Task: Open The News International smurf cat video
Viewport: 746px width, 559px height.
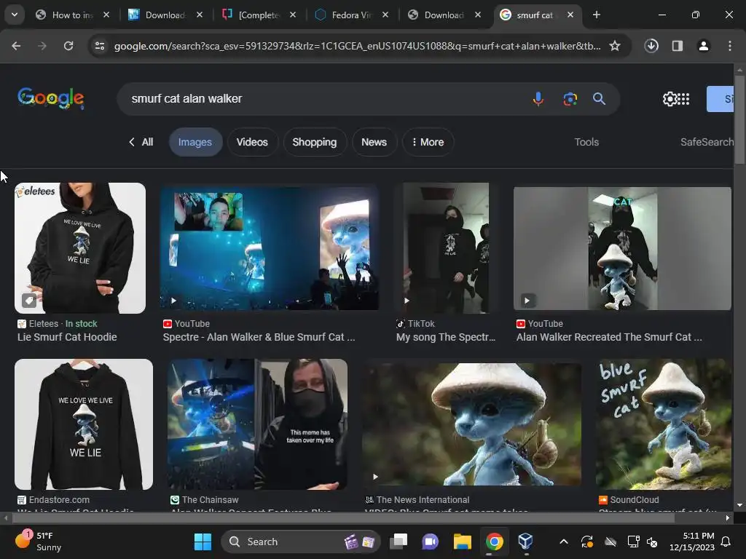Action: 471,424
